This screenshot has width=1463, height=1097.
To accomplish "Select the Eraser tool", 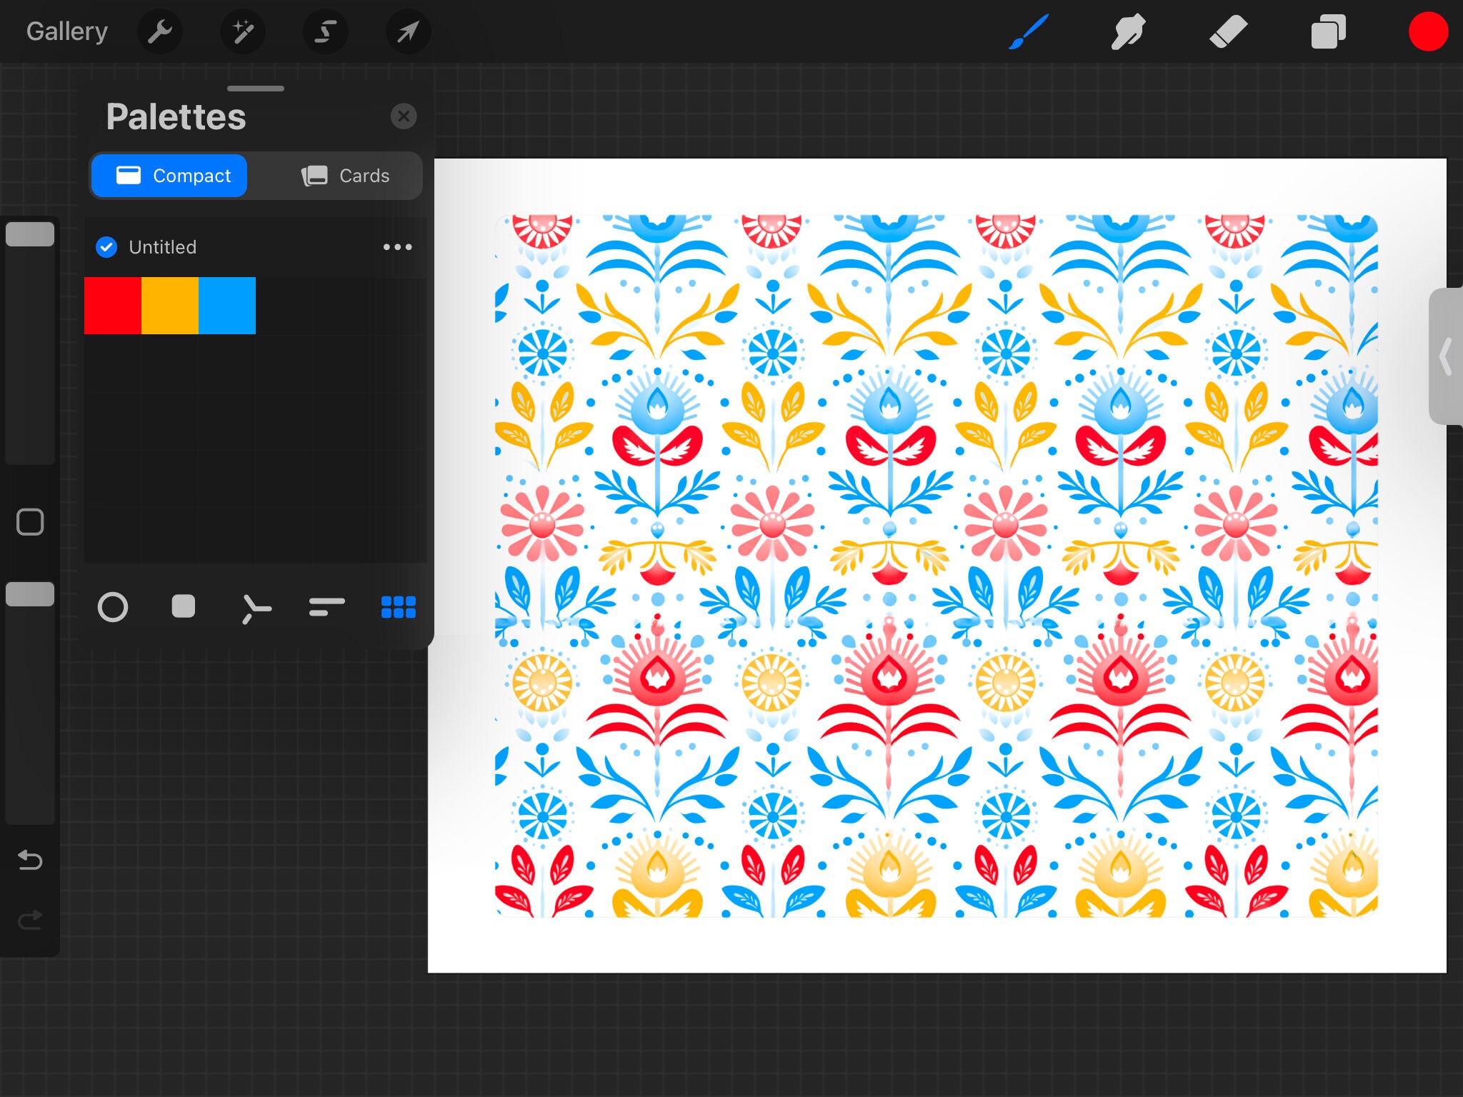I will (x=1228, y=31).
